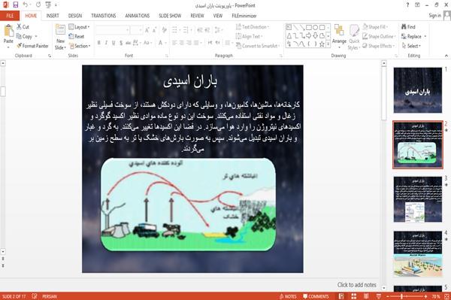Screen dimensions: 451x300
Task: Open the FILEminimizer tab
Action: click(244, 16)
